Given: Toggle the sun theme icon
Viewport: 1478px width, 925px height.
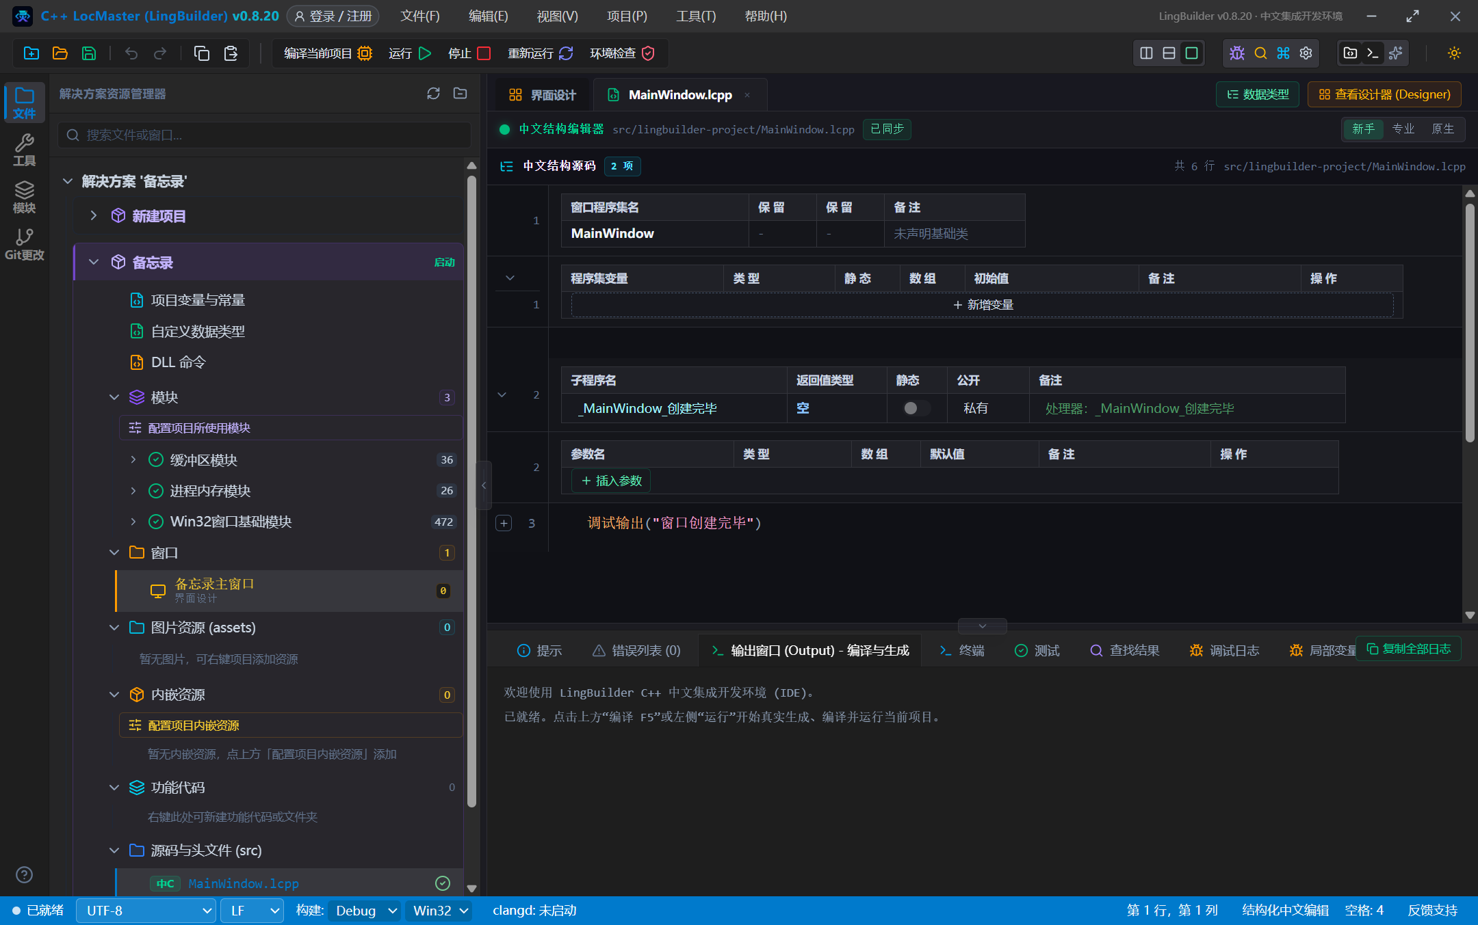Looking at the screenshot, I should pos(1455,53).
